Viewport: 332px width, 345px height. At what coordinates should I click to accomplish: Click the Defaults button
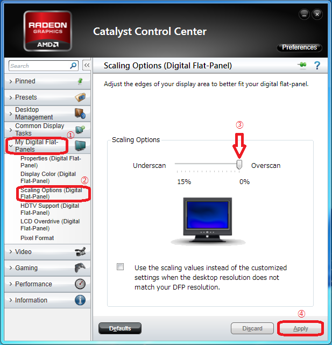point(120,328)
